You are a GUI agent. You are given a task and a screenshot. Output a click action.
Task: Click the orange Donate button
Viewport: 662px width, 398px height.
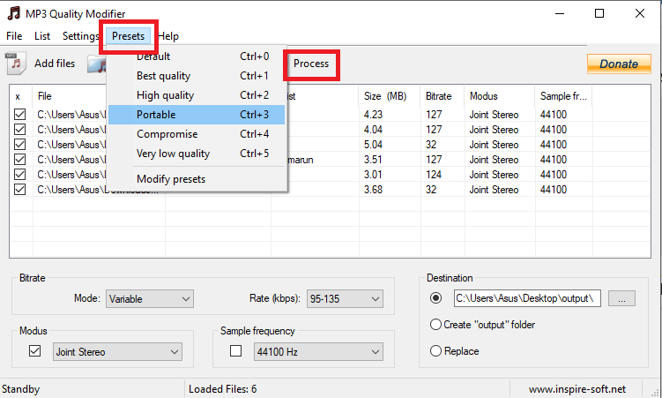coord(619,64)
